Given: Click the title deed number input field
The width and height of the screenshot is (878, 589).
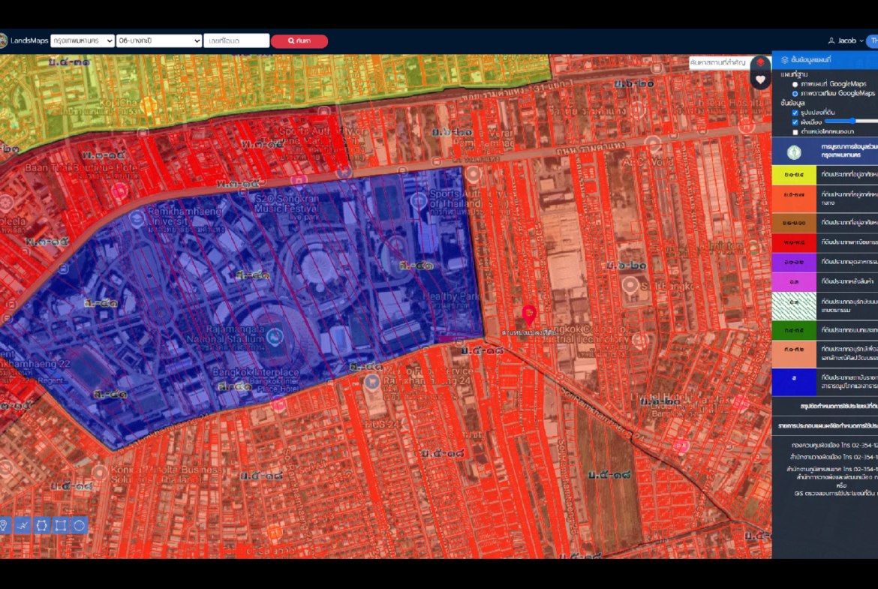Looking at the screenshot, I should pyautogui.click(x=236, y=41).
